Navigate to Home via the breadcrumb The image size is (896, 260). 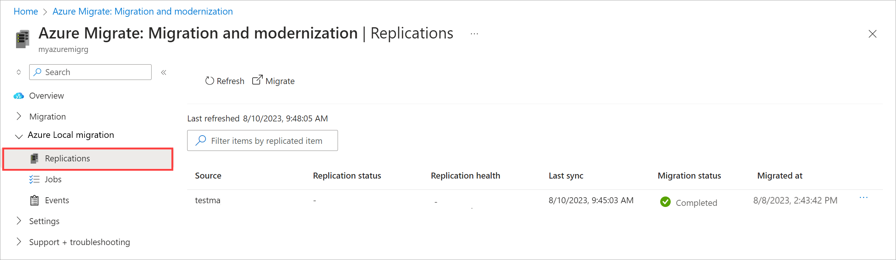coord(25,11)
